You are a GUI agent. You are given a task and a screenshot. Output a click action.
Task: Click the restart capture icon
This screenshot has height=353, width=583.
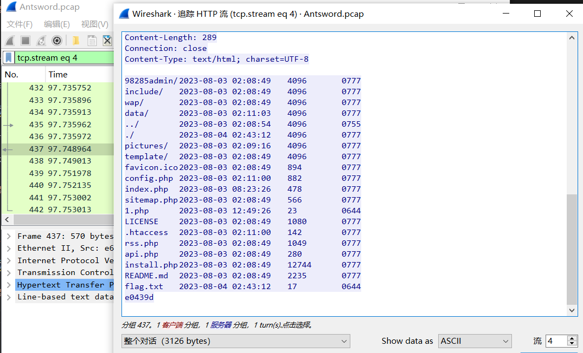point(41,41)
